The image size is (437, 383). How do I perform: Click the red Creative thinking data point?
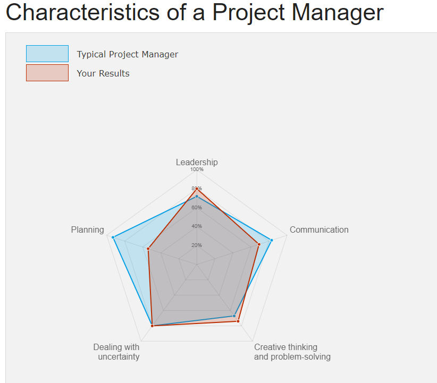(x=238, y=321)
